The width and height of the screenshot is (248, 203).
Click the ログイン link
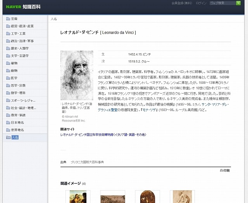201,3
